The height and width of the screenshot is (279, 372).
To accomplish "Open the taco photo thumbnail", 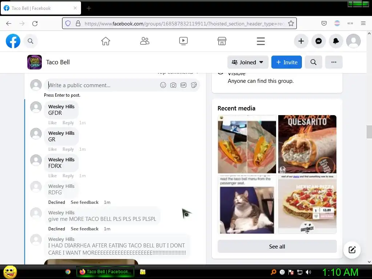I will [247, 144].
